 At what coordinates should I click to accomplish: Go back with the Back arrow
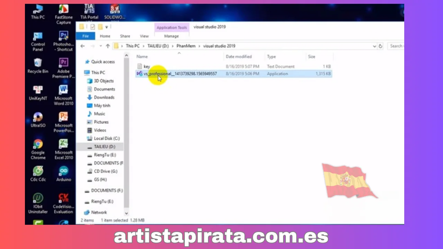click(82, 46)
